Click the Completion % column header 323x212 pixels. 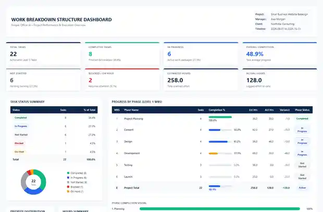(217, 110)
